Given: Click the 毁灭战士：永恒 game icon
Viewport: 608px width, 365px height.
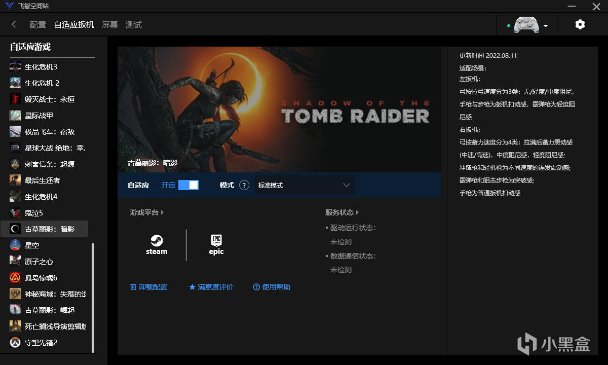Looking at the screenshot, I should click(15, 99).
